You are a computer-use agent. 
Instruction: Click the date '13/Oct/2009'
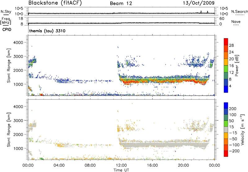click(199, 3)
